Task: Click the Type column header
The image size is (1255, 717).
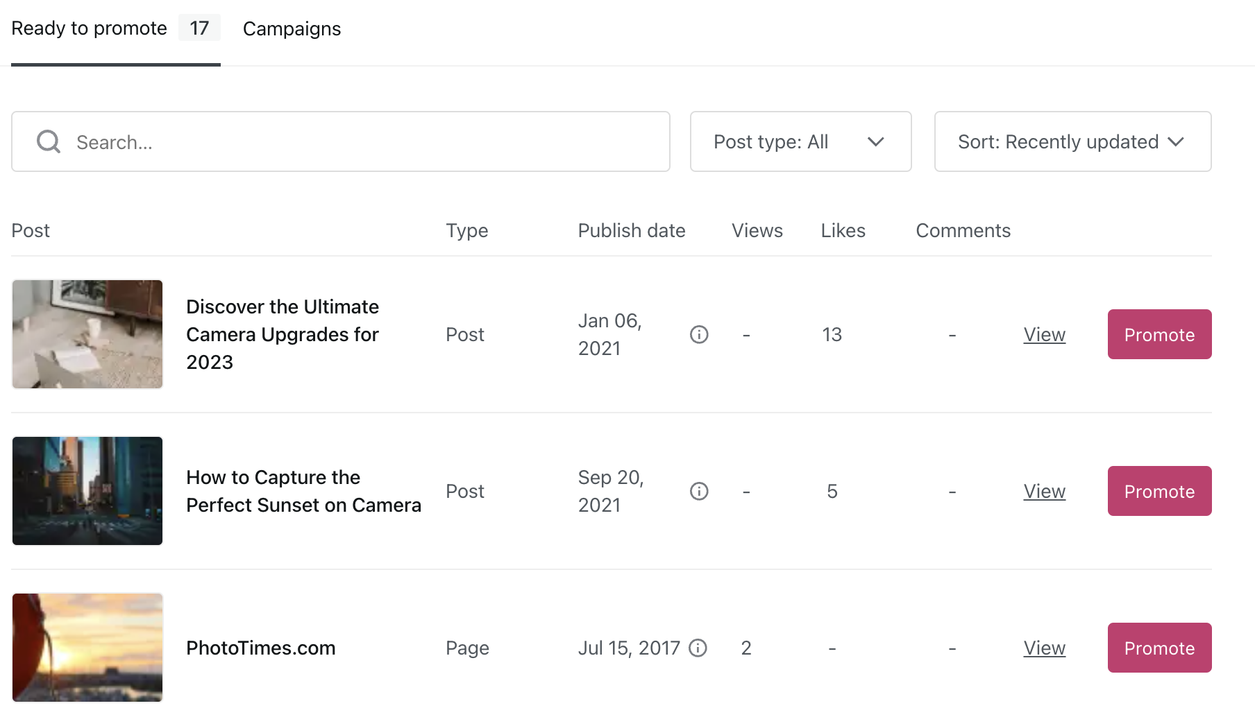Action: coord(466,230)
